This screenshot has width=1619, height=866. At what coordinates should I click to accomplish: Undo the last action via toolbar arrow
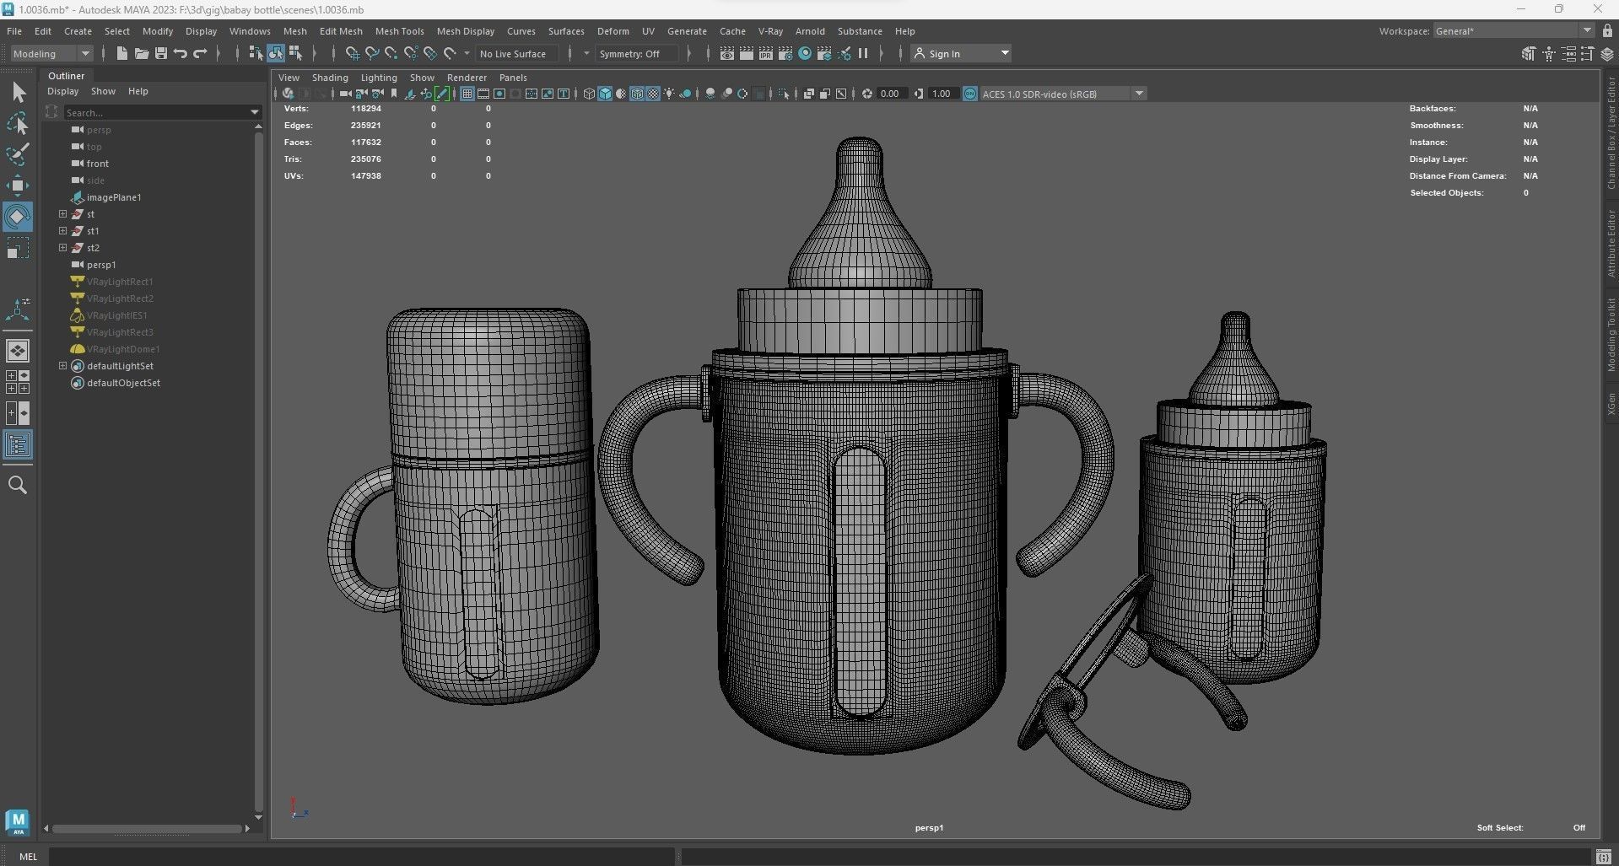[x=181, y=53]
